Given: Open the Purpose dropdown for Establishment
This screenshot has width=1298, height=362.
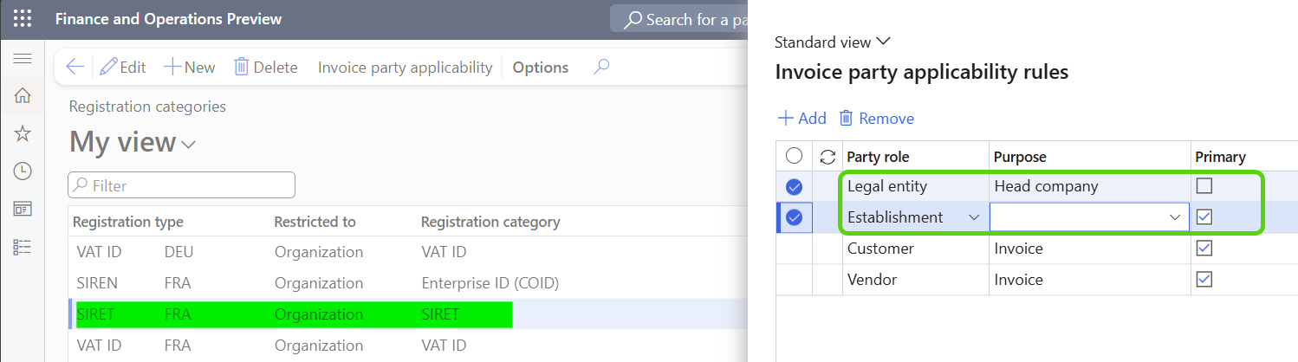Looking at the screenshot, I should pos(1176,217).
